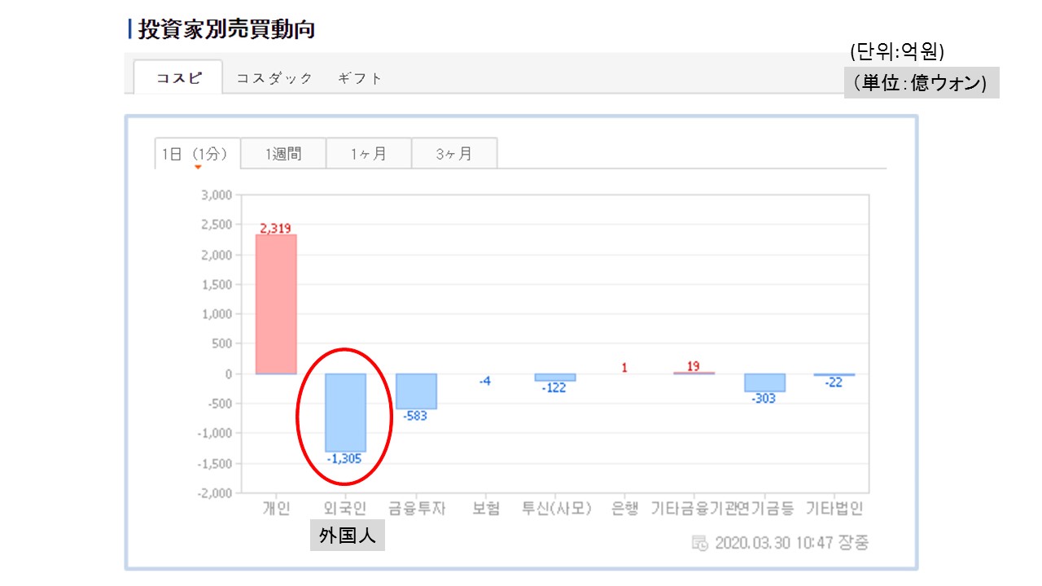Open the ギフト tab

(360, 78)
